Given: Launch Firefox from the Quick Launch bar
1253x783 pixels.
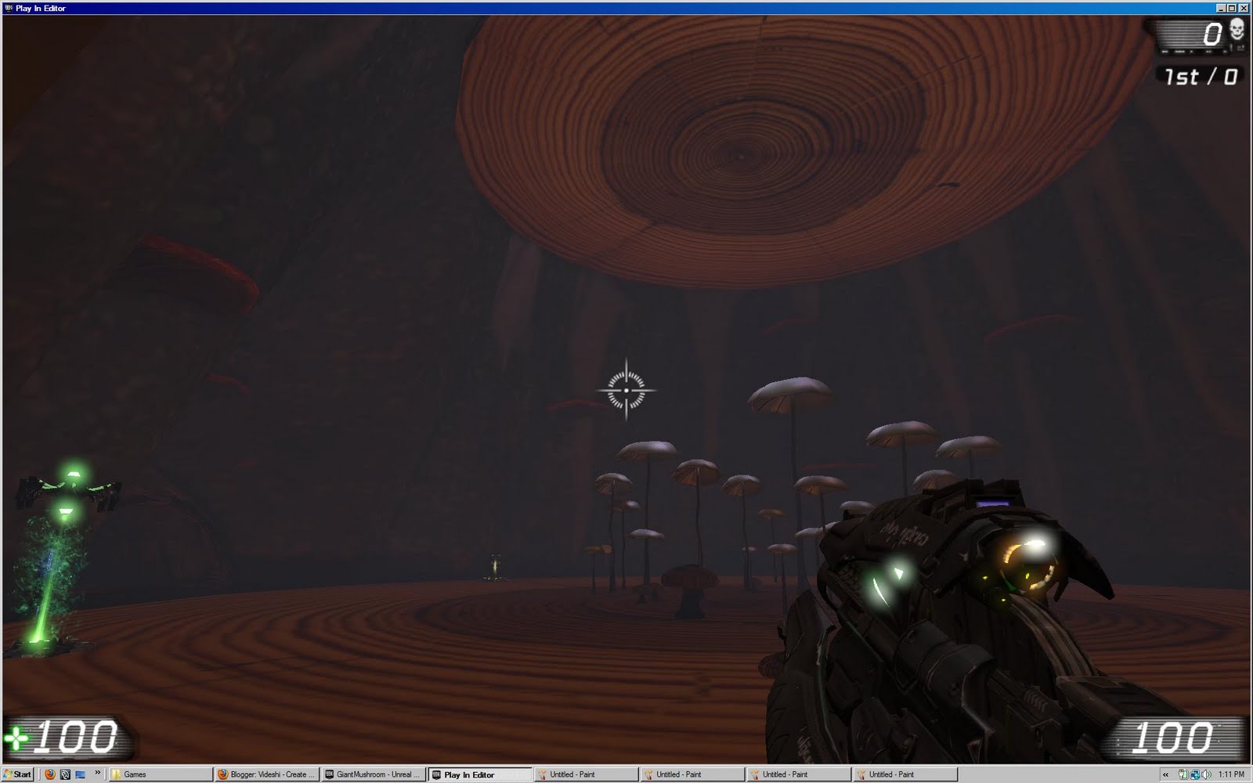Looking at the screenshot, I should pyautogui.click(x=50, y=774).
